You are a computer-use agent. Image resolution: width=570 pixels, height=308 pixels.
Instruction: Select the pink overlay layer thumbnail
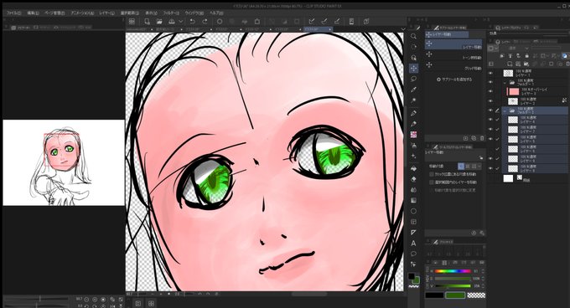(x=514, y=91)
